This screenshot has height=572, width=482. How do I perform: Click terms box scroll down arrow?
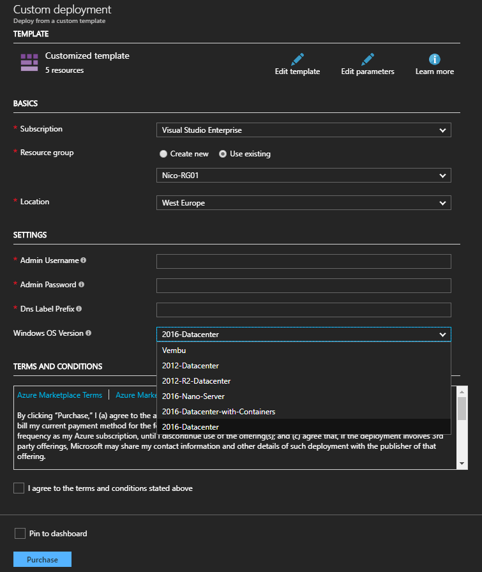point(462,463)
